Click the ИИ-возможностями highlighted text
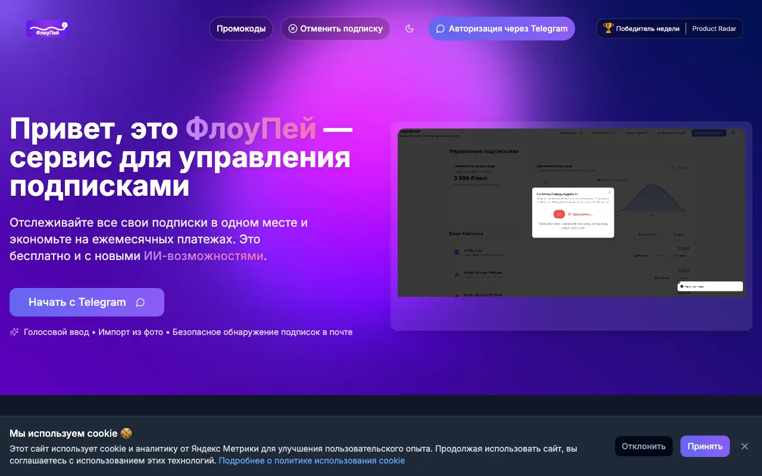 point(204,256)
